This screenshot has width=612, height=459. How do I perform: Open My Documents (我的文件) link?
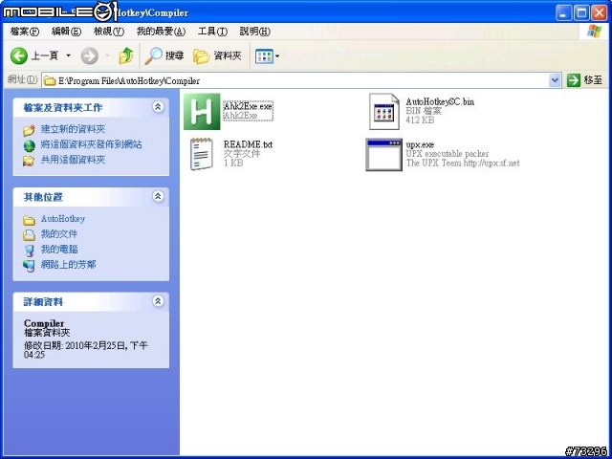point(59,234)
